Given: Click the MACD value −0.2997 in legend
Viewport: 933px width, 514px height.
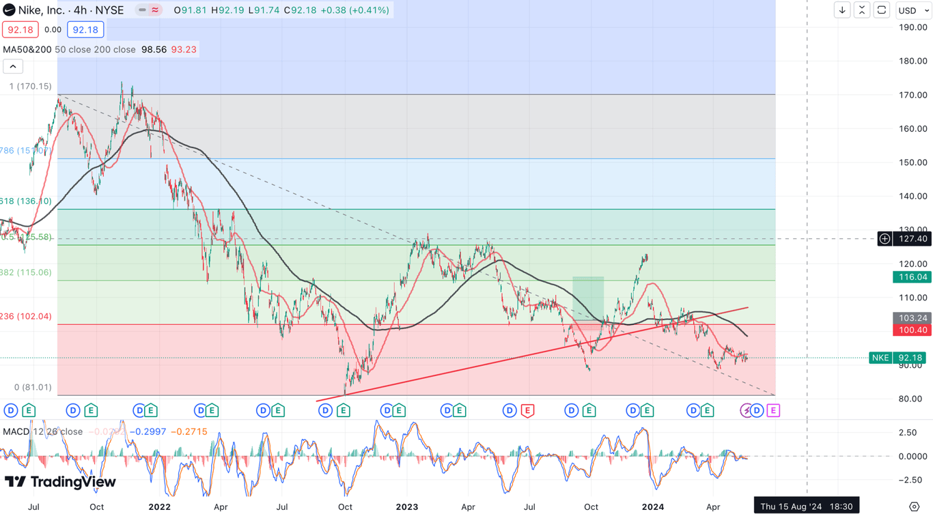Looking at the screenshot, I should coord(150,431).
